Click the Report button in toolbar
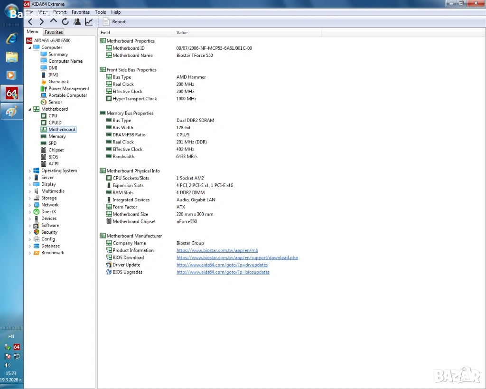The image size is (486, 389). point(114,21)
